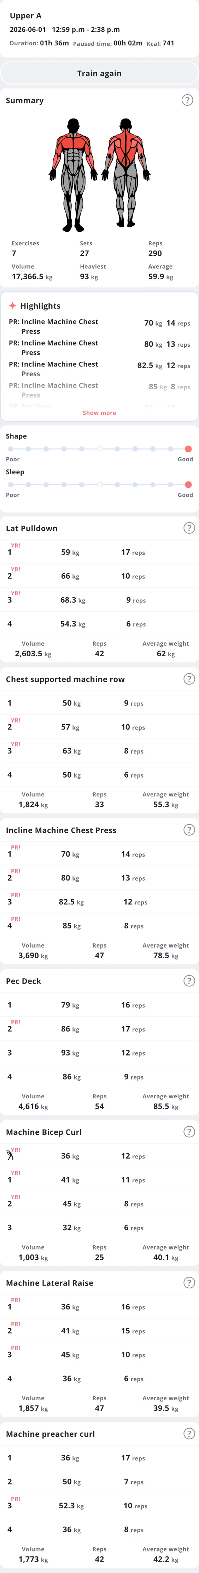Select the middle dot on Shape scale
The width and height of the screenshot is (199, 1573).
[x=100, y=449]
